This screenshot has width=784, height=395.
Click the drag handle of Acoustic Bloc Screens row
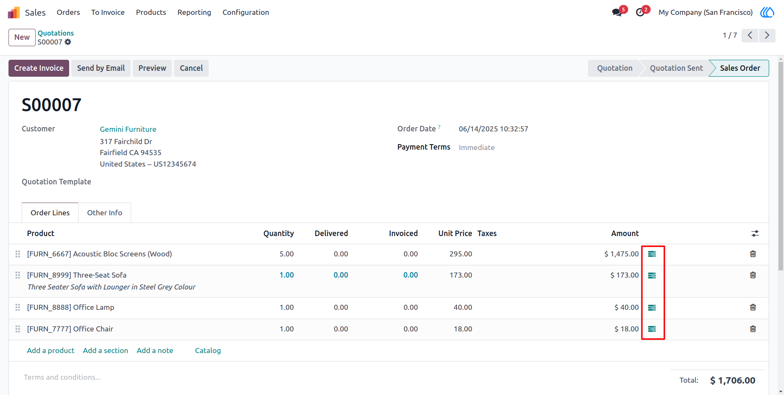point(18,254)
